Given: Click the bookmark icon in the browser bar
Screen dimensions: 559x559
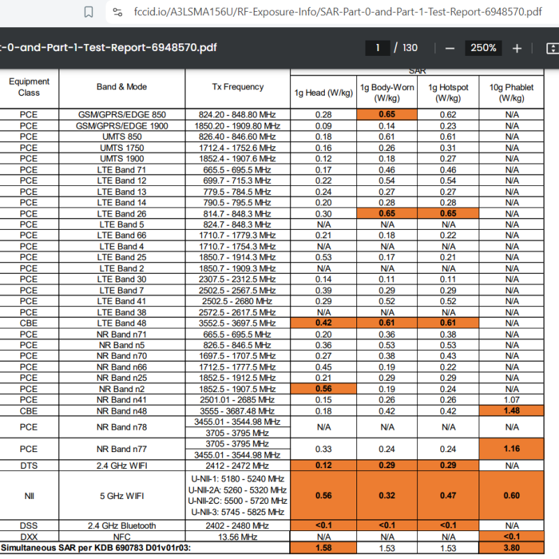Looking at the screenshot, I should pos(89,12).
